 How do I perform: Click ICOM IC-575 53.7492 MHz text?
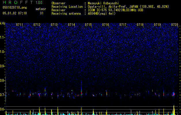pos(115,10)
